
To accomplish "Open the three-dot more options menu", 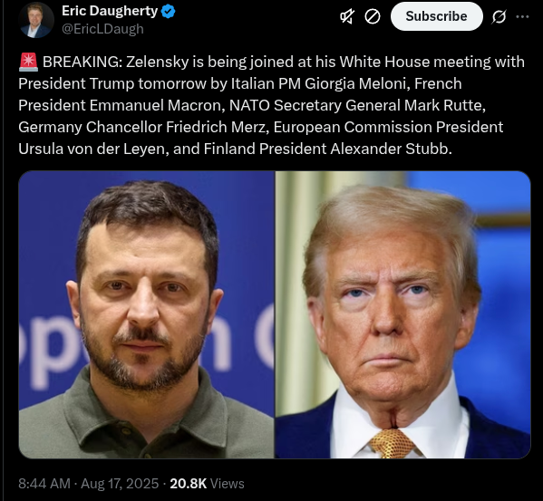I will coord(522,16).
